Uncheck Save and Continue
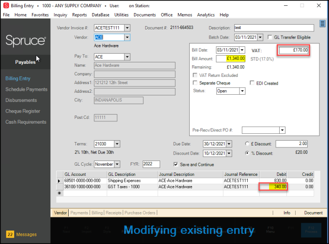Viewport: 329px width, 244px height. click(176, 164)
